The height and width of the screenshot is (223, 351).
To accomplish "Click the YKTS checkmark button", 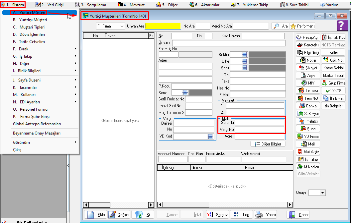I will pyautogui.click(x=333, y=90).
